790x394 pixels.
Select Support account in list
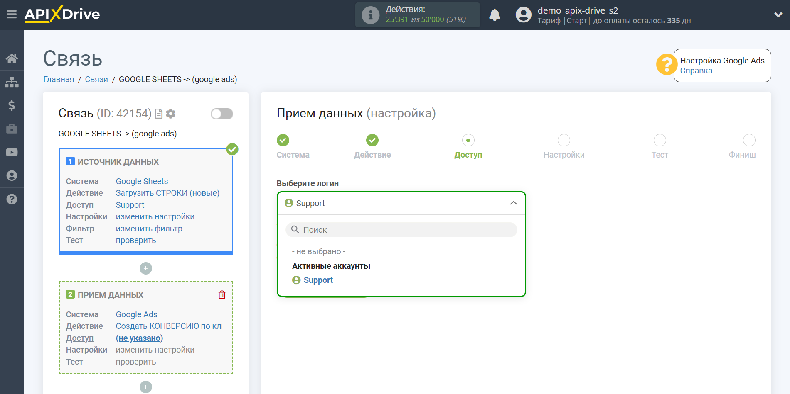point(318,280)
